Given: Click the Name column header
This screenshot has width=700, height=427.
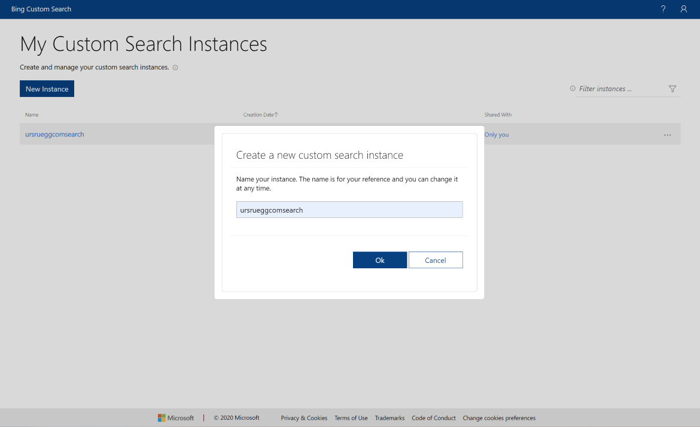Looking at the screenshot, I should tap(32, 115).
